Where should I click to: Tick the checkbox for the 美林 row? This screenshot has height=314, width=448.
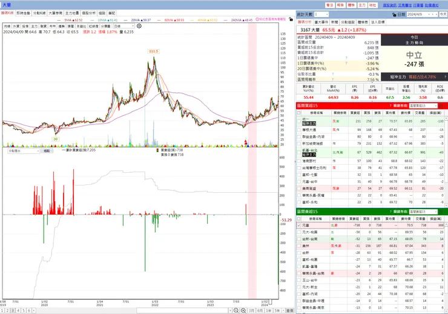[299, 246]
